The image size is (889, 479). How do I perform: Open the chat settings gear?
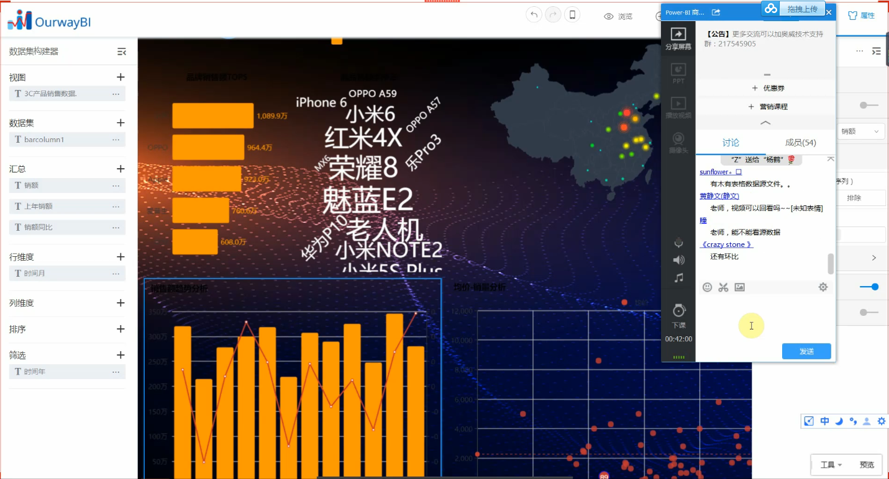point(823,287)
